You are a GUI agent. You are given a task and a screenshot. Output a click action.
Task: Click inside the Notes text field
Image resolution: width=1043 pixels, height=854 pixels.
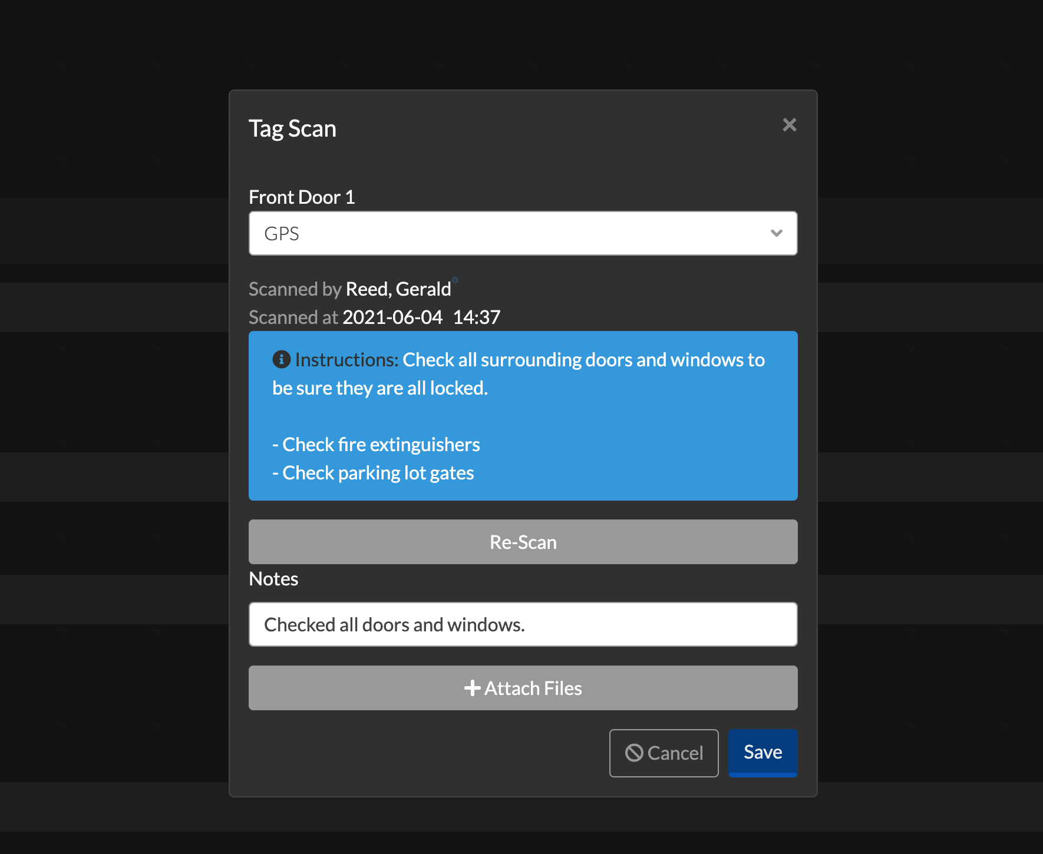click(523, 624)
